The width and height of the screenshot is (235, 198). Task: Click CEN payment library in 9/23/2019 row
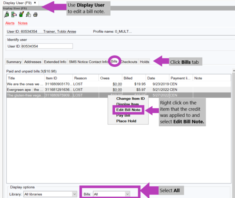(x=173, y=84)
